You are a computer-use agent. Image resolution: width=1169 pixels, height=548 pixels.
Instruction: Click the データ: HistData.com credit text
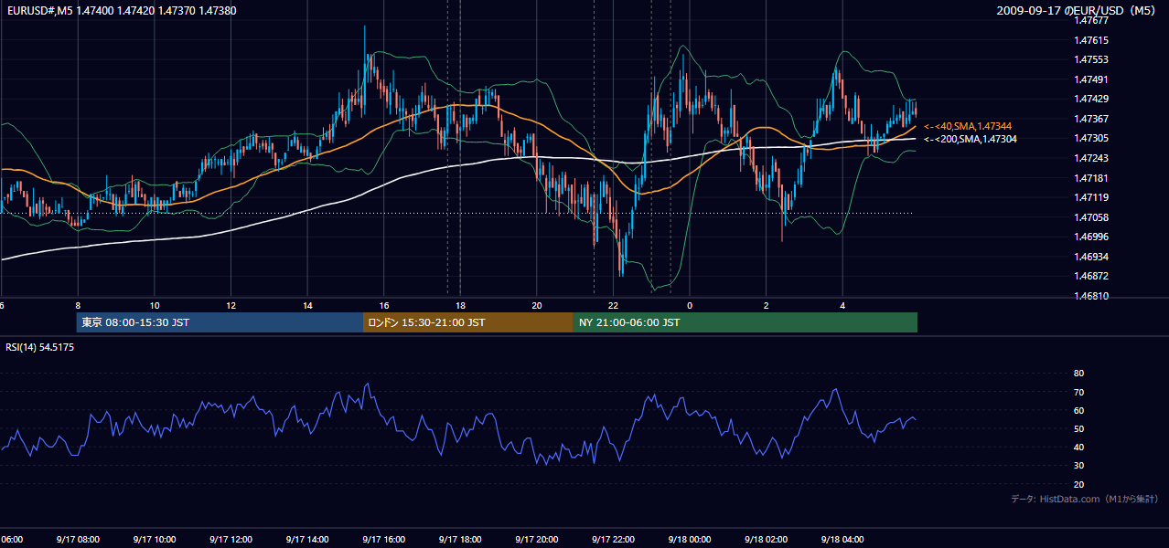tap(1085, 499)
